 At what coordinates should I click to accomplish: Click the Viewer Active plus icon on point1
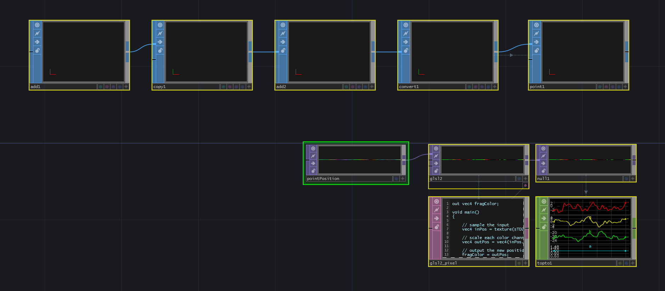pos(625,87)
